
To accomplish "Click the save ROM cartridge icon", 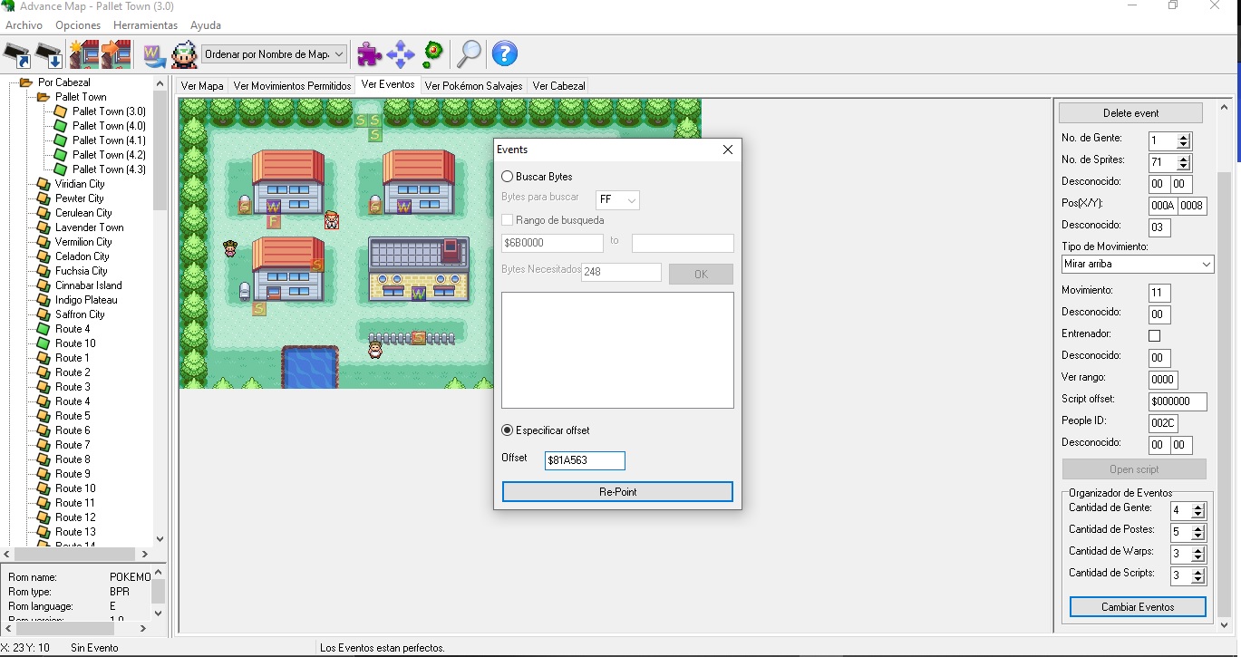I will (49, 54).
